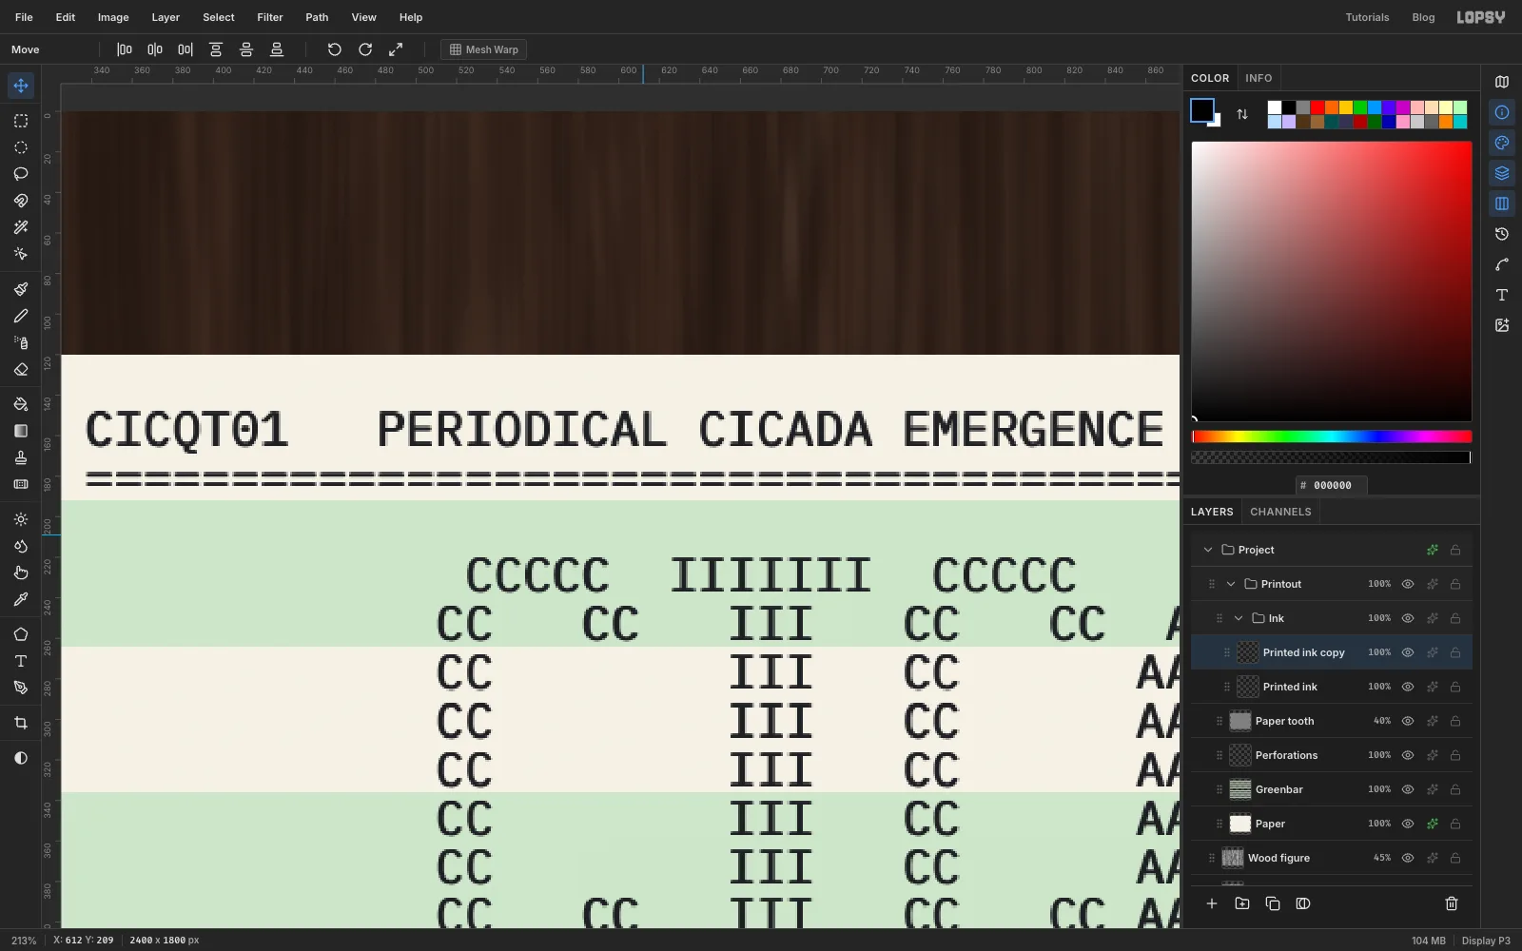The height and width of the screenshot is (951, 1522).
Task: Click the Greenbar layer thumbnail
Action: 1240,789
